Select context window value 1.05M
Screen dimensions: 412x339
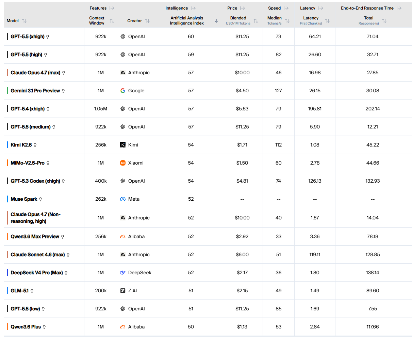pyautogui.click(x=101, y=109)
